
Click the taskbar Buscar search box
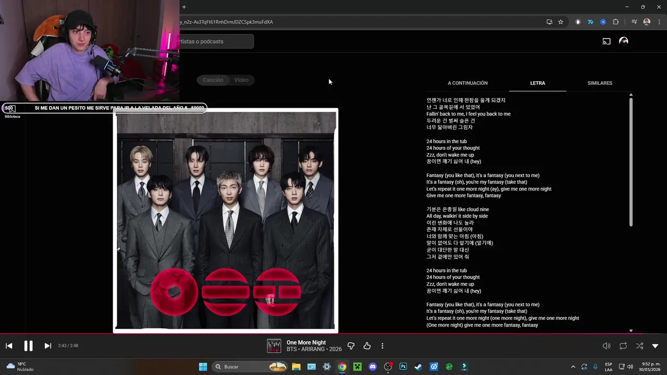[x=250, y=367]
